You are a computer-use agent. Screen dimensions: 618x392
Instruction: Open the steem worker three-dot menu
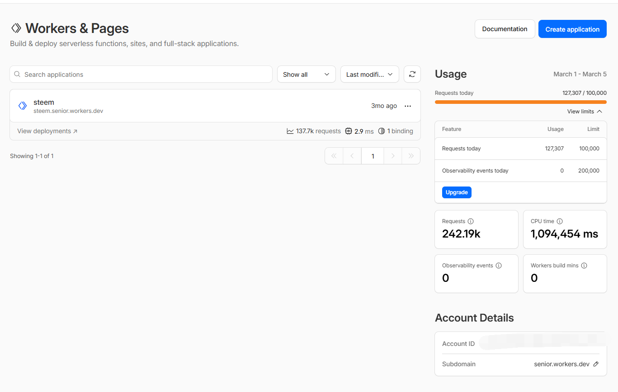(x=408, y=106)
